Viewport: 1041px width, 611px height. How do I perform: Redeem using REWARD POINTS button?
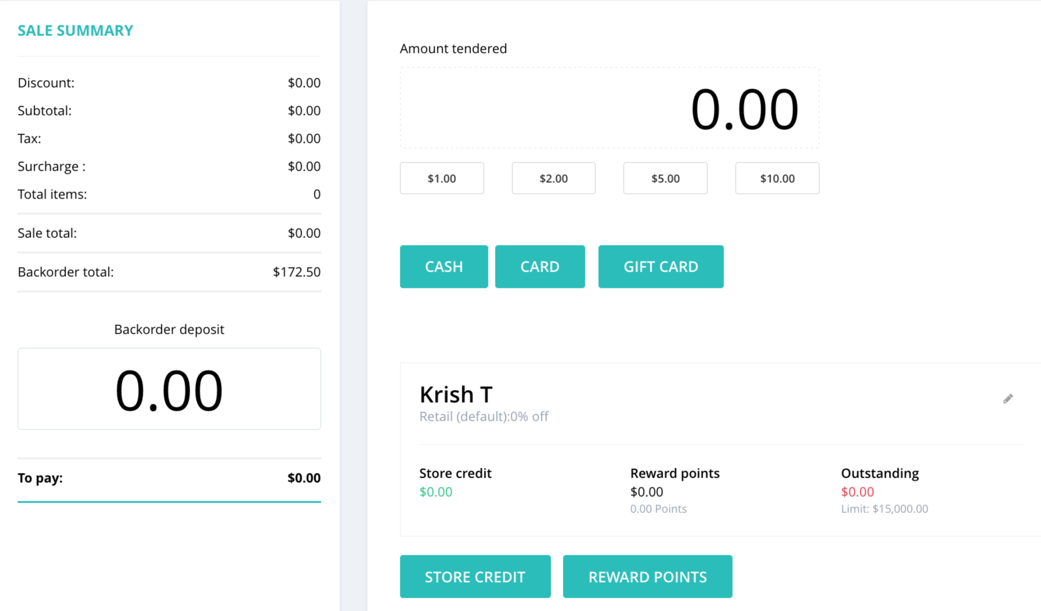point(648,577)
